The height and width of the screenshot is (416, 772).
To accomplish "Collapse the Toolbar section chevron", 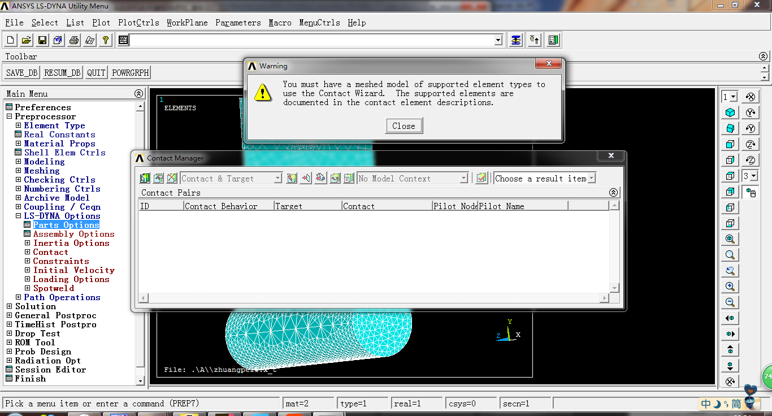I will pyautogui.click(x=764, y=57).
